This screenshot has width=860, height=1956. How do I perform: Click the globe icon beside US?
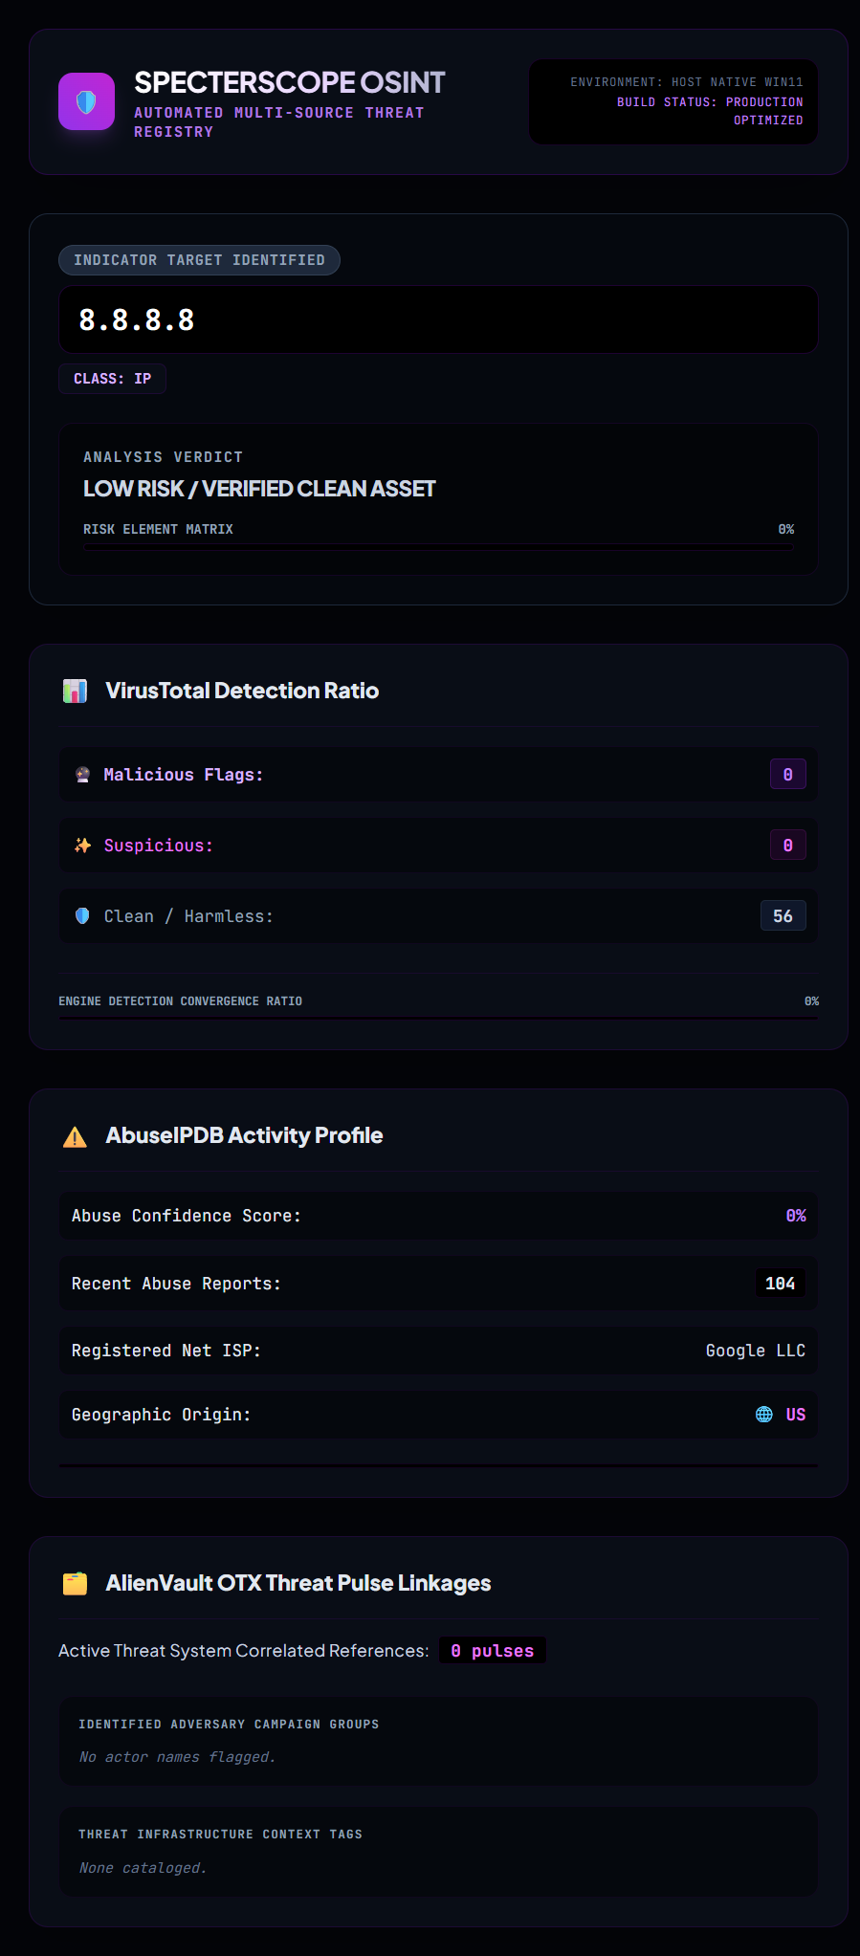point(764,1415)
